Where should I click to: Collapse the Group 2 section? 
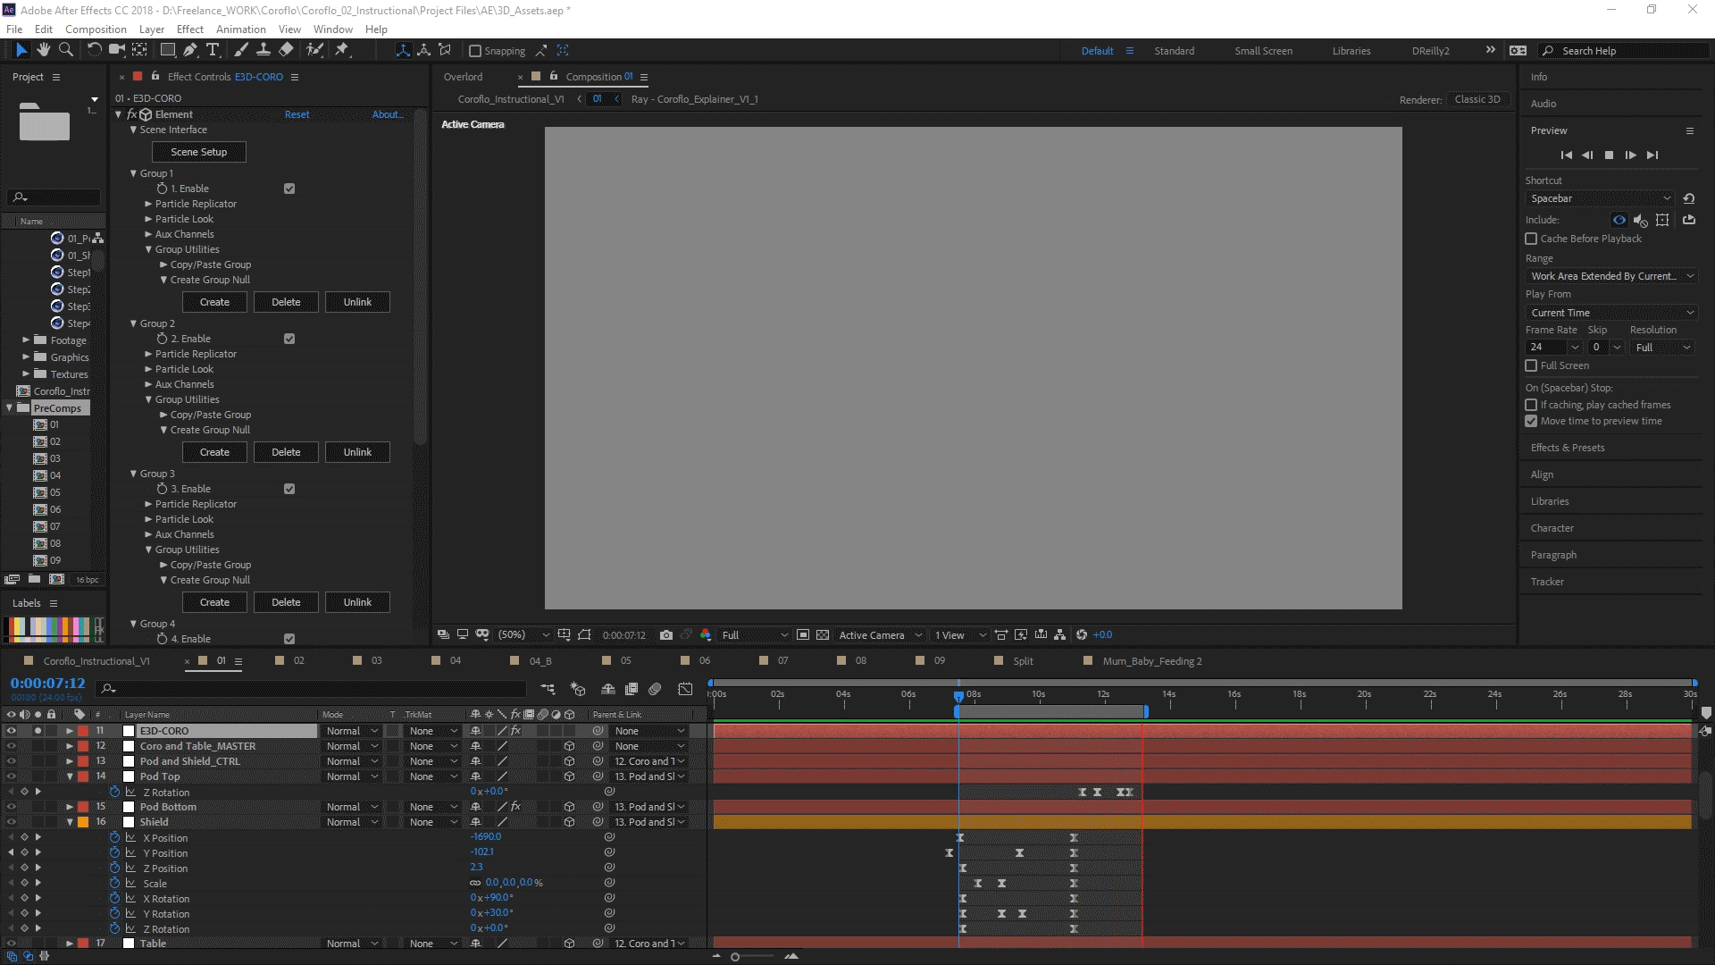tap(133, 323)
